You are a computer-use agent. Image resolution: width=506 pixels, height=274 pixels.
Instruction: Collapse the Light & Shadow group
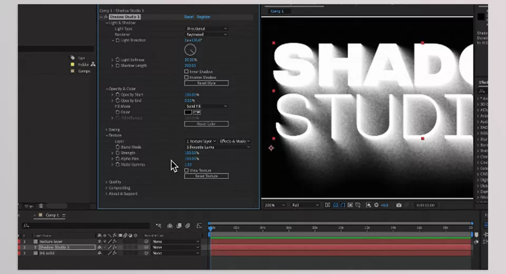tap(107, 23)
